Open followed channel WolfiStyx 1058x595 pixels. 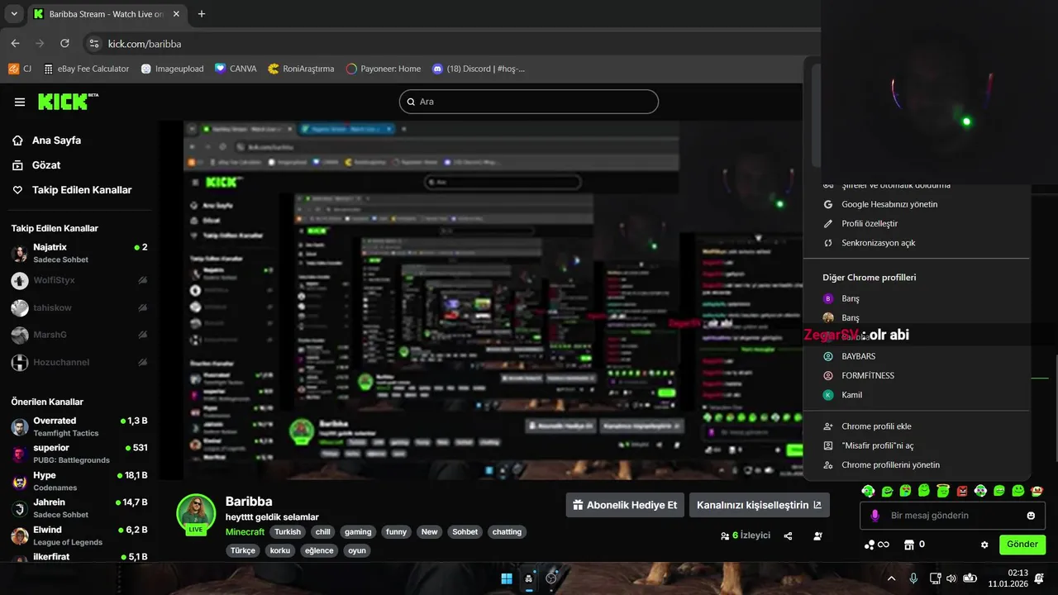[x=79, y=280]
